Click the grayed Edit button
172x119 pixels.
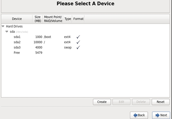pyautogui.click(x=121, y=102)
